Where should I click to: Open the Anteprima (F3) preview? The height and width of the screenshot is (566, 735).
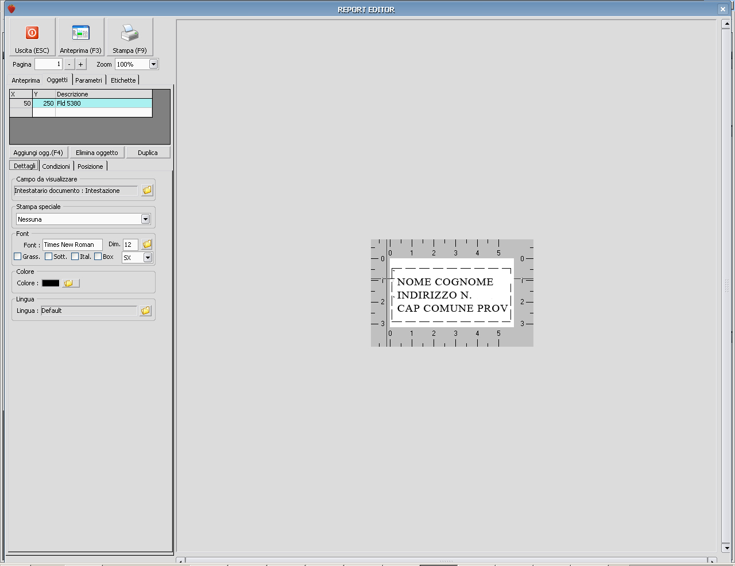click(x=80, y=36)
